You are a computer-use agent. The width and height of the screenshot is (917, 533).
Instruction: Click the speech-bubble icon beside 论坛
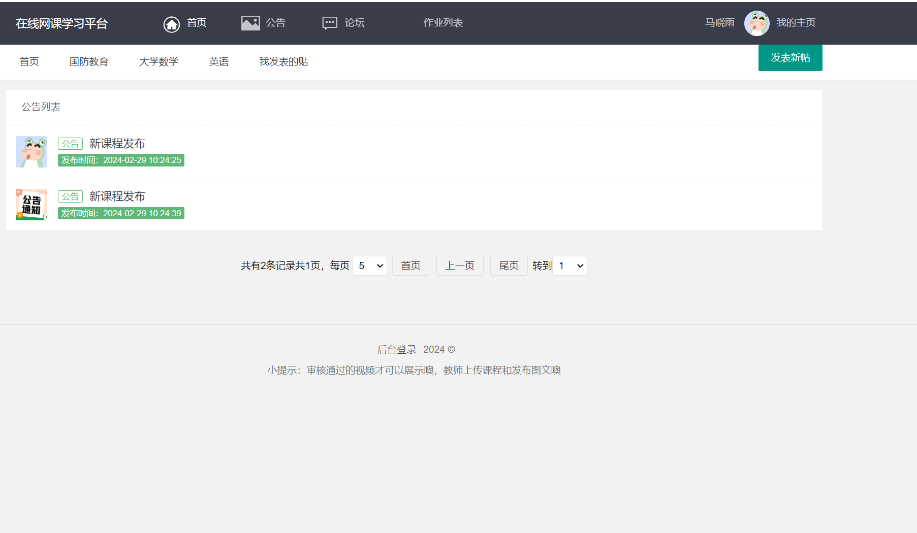(330, 22)
